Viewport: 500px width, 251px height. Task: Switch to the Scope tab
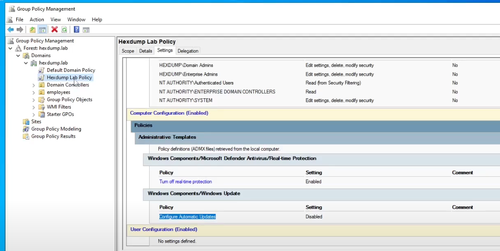tap(128, 51)
